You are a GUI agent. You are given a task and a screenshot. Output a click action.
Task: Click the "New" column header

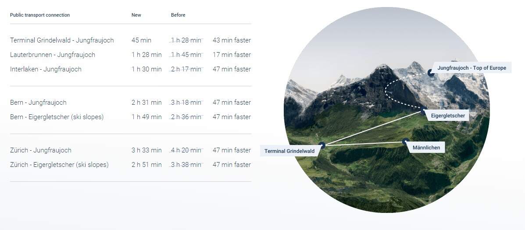(136, 15)
